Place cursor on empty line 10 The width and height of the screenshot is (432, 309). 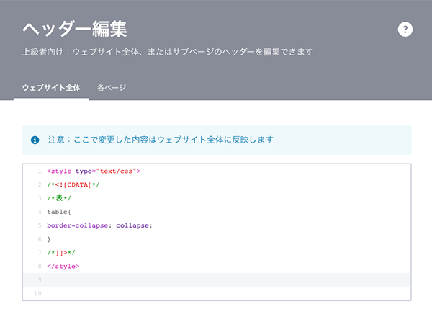click(217, 293)
